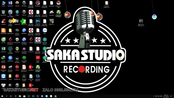Click the ENG language indicator
This screenshot has width=174, height=98.
tap(161, 96)
